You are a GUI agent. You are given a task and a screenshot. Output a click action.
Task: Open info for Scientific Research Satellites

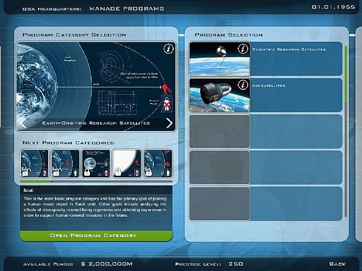[x=243, y=49]
